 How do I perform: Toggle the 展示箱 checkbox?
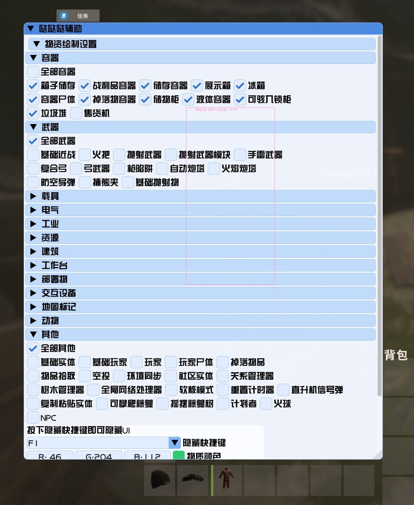[x=197, y=85]
